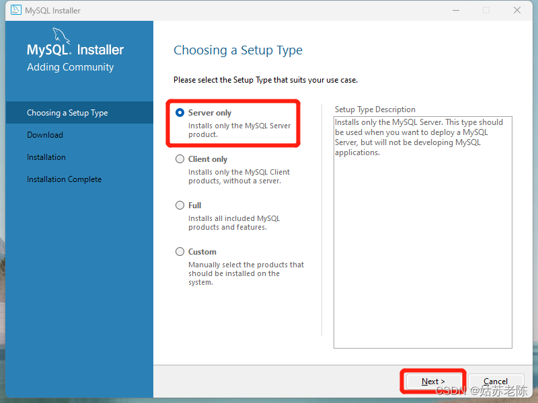Click the 'Installs only the MySQL Server product.' text

(239, 130)
